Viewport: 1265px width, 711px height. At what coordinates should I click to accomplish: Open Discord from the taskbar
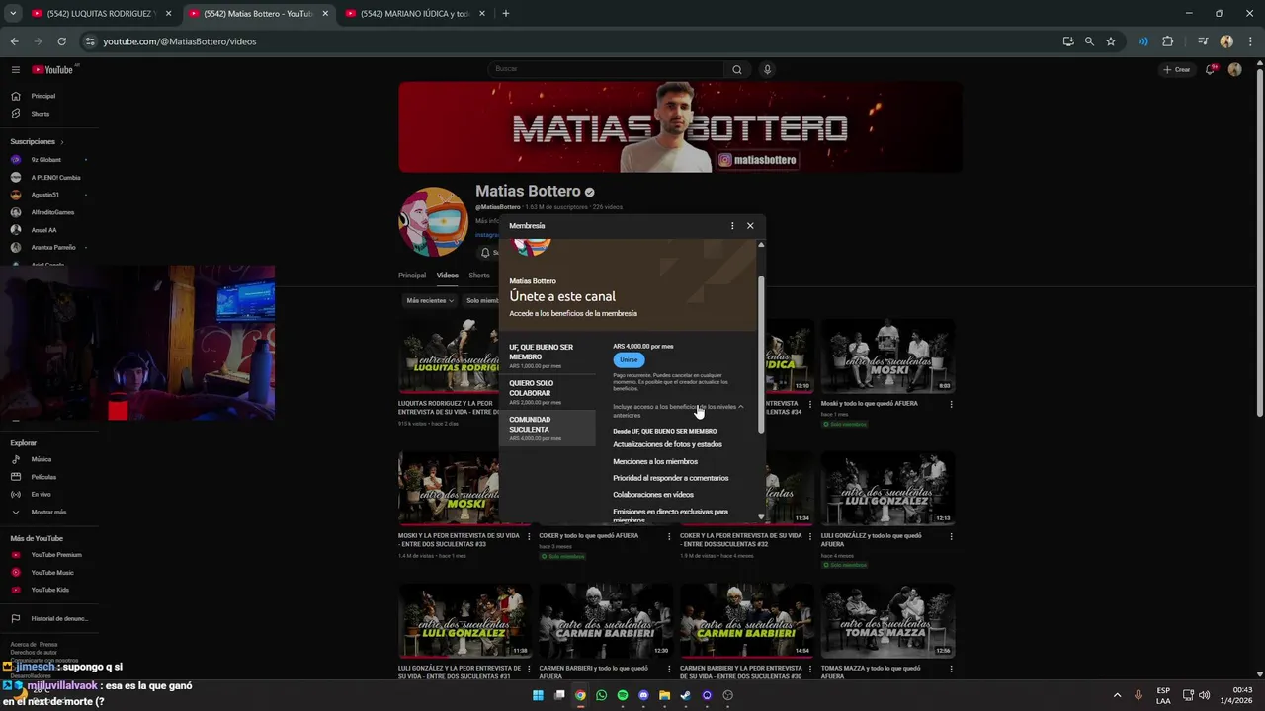click(x=643, y=695)
